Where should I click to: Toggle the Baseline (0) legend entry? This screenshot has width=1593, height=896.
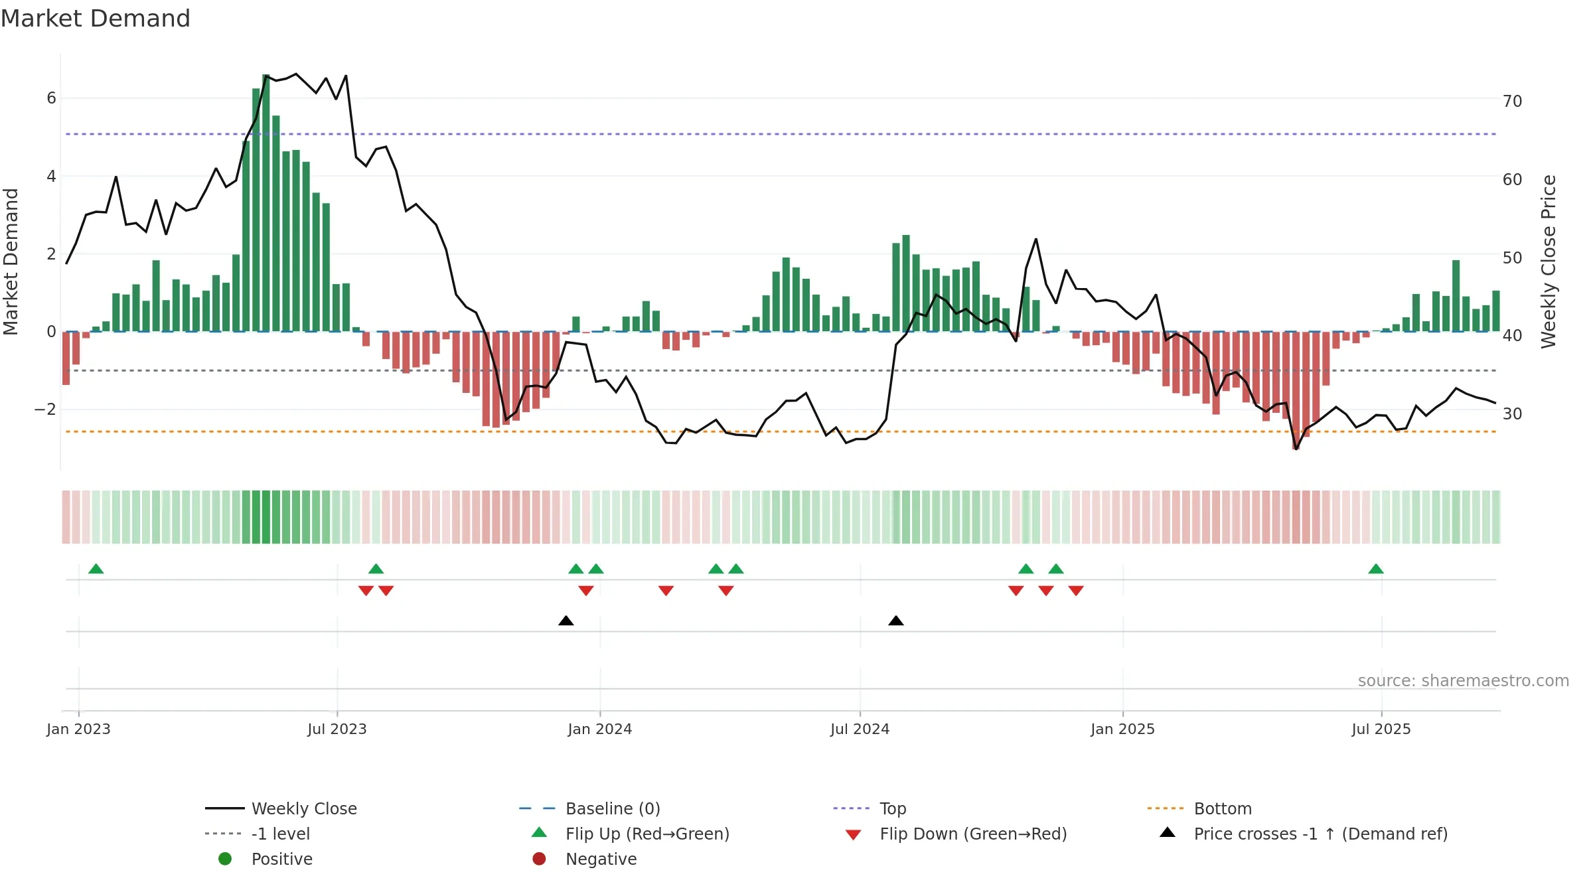589,808
